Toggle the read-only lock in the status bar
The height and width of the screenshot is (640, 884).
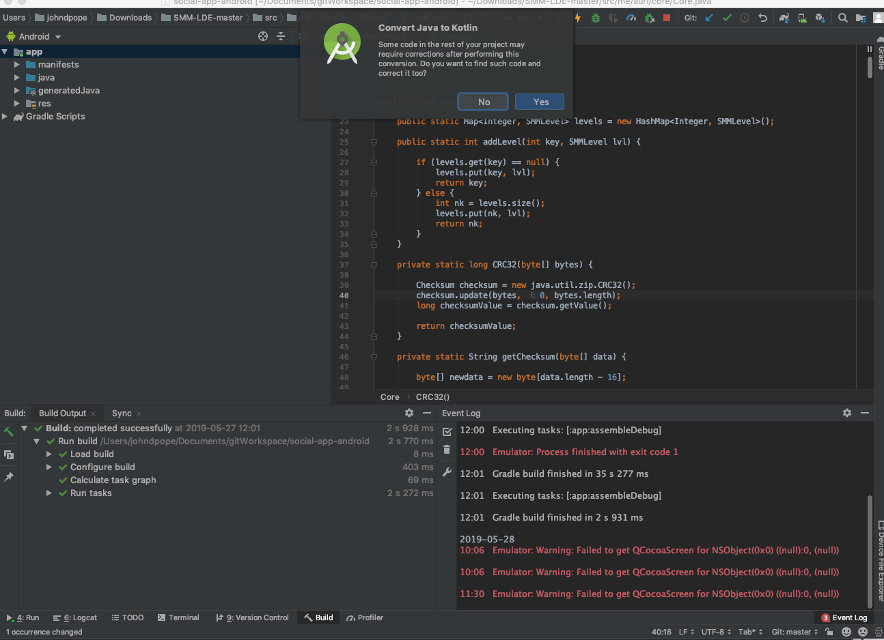tap(829, 632)
